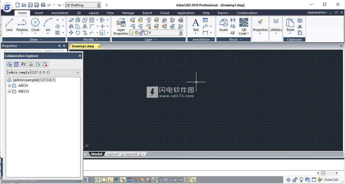The image size is (345, 184).
Task: Toggle the lightbulb isolate icon in status bar
Action: pos(301,180)
